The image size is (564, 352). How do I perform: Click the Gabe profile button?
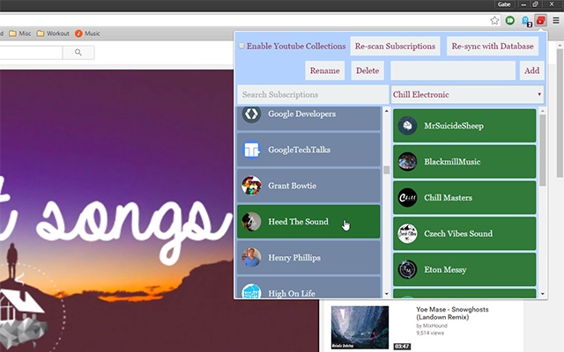point(504,4)
